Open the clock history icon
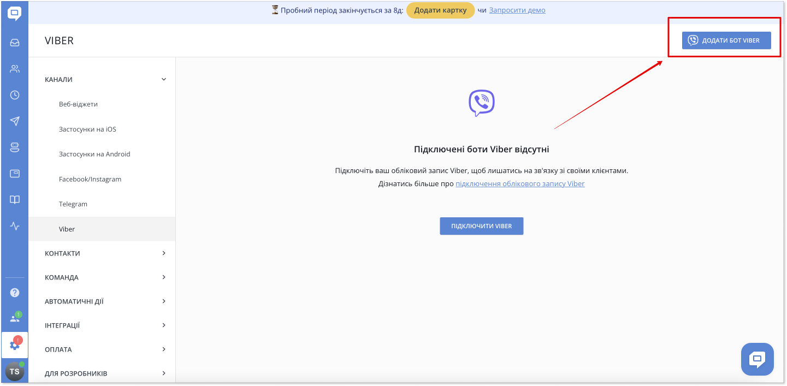 click(x=15, y=95)
